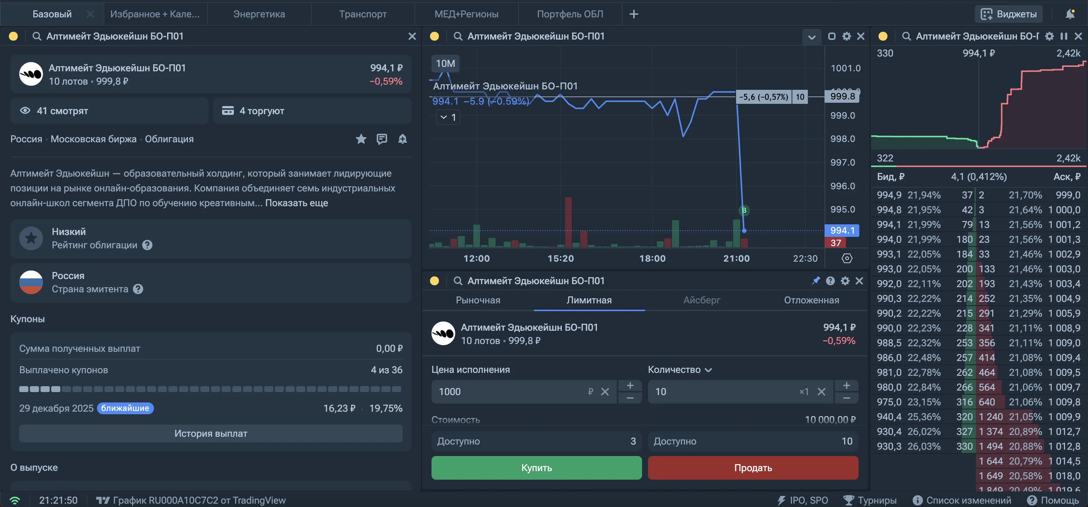Select the МЕД+Регионы tab
Image resolution: width=1088 pixels, height=507 pixels.
pyautogui.click(x=466, y=14)
